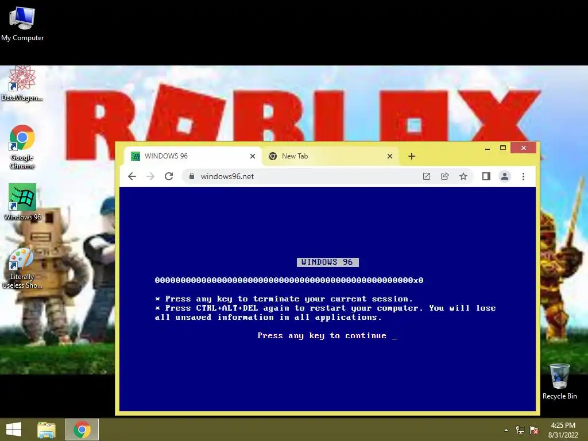This screenshot has height=441, width=588.
Task: Reload the windows96.net page
Action: coord(169,176)
